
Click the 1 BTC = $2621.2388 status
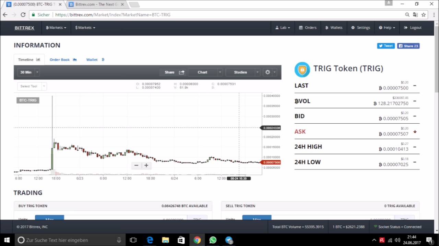click(x=348, y=227)
